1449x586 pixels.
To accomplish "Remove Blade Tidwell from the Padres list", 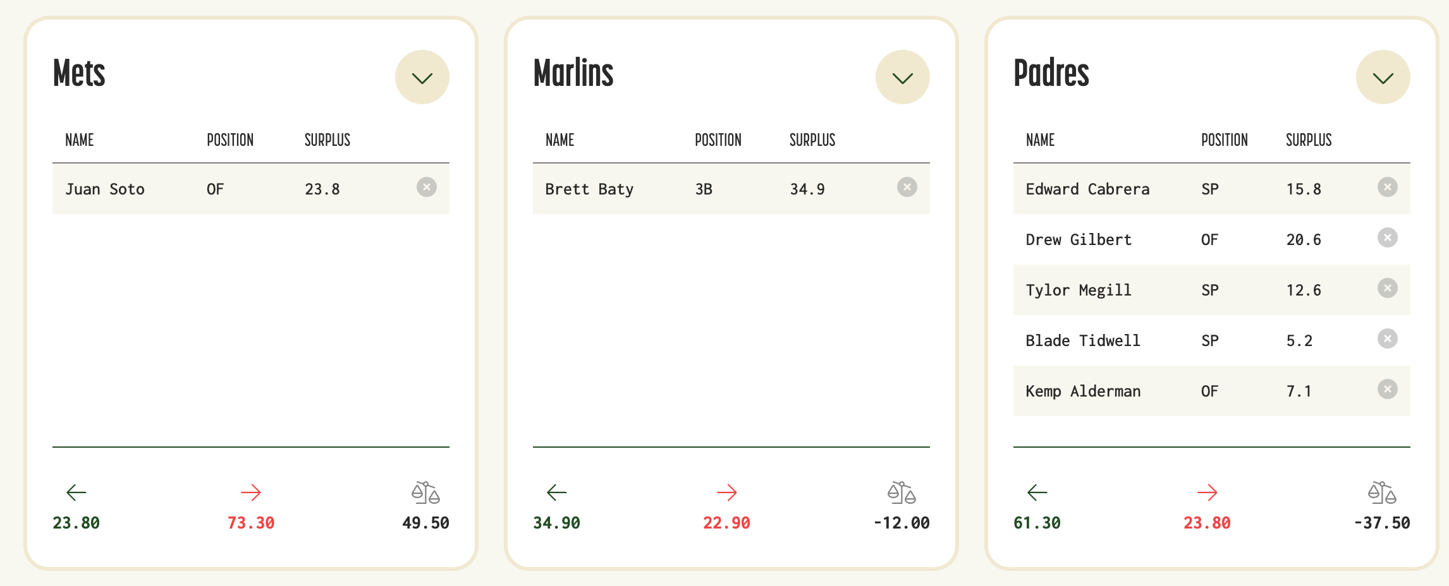I will (x=1388, y=338).
